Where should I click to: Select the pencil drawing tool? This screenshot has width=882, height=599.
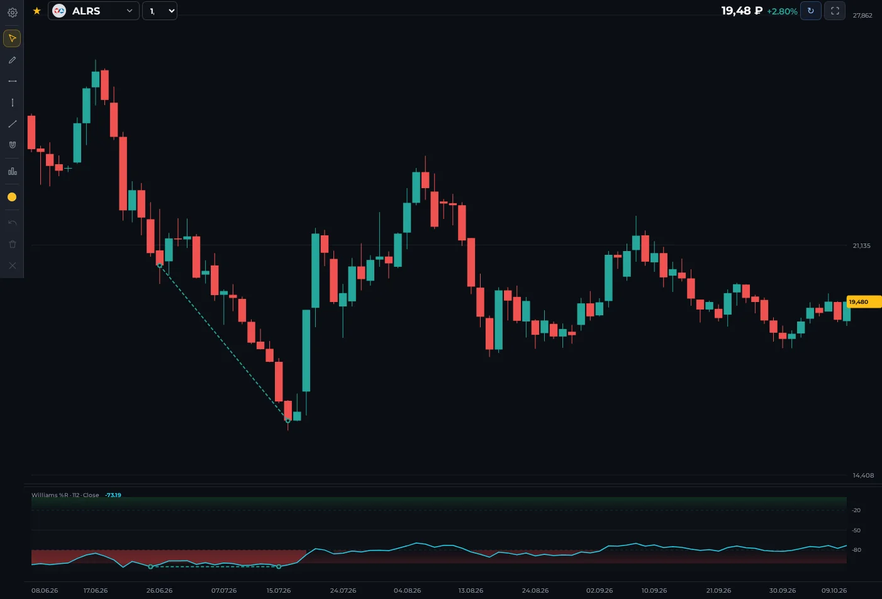pyautogui.click(x=12, y=60)
